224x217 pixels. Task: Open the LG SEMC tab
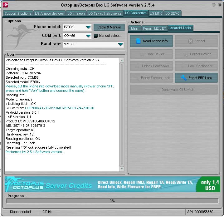(173, 13)
